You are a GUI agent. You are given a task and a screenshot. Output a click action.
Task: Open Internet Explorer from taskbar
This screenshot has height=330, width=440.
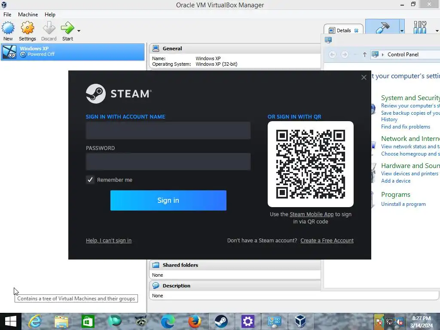(x=35, y=321)
